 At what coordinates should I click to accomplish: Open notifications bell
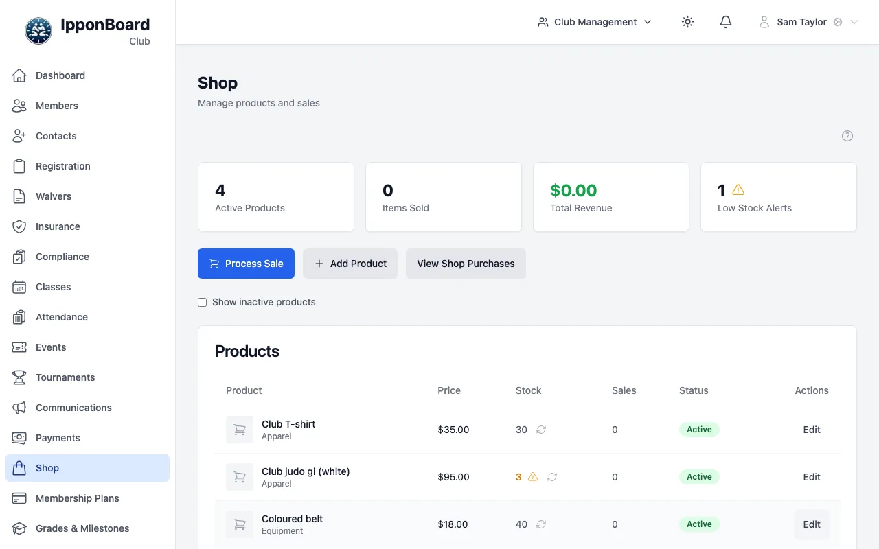click(x=726, y=22)
